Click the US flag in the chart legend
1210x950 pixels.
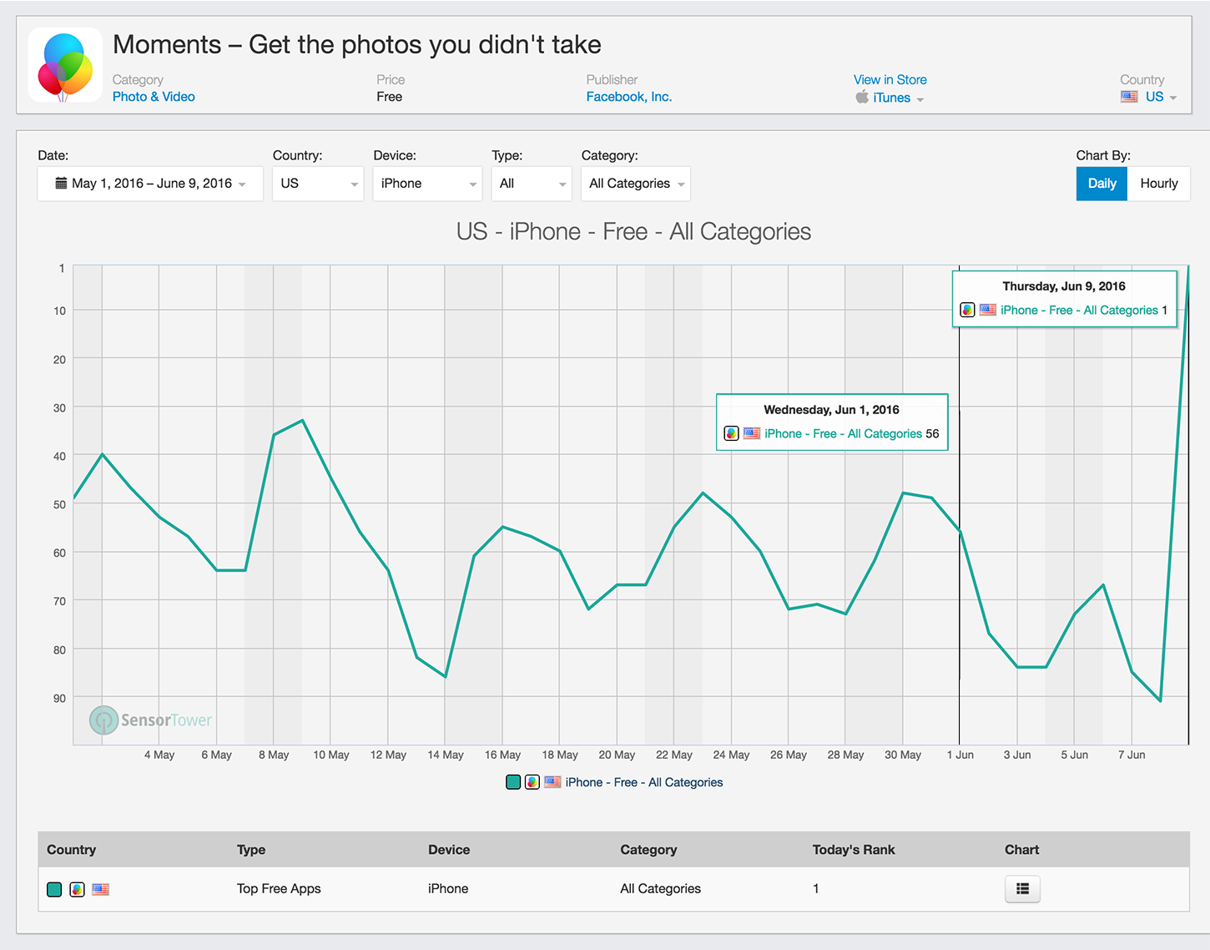tap(552, 782)
